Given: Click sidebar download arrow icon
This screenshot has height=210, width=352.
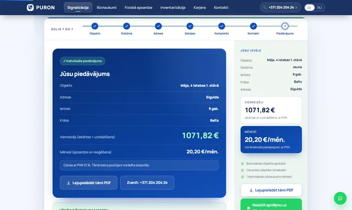Looking at the screenshot, I should (x=251, y=190).
